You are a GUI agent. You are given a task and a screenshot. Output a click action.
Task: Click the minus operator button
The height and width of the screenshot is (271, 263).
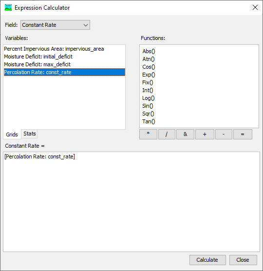coord(224,134)
